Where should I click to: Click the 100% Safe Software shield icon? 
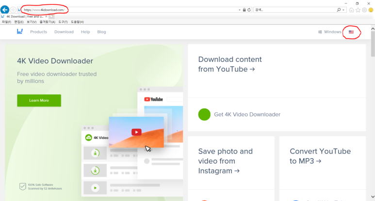tap(22, 186)
